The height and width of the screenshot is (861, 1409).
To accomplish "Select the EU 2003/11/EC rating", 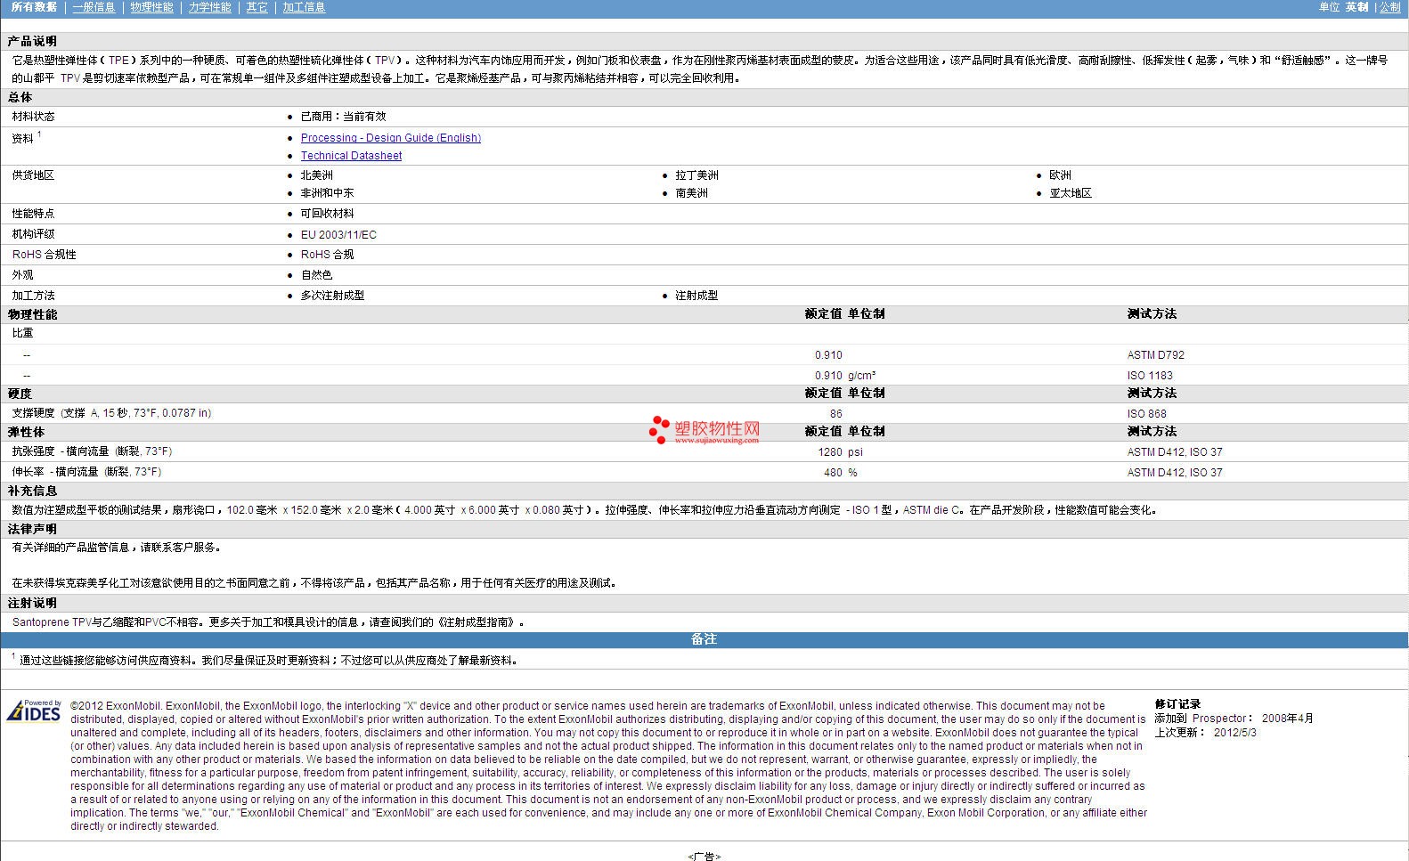I will (x=338, y=235).
